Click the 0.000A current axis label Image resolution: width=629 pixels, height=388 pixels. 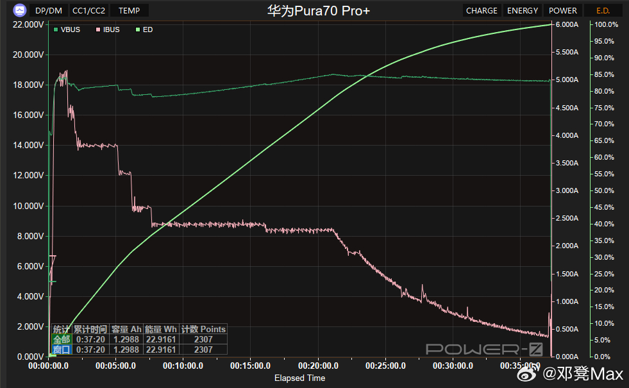click(567, 357)
